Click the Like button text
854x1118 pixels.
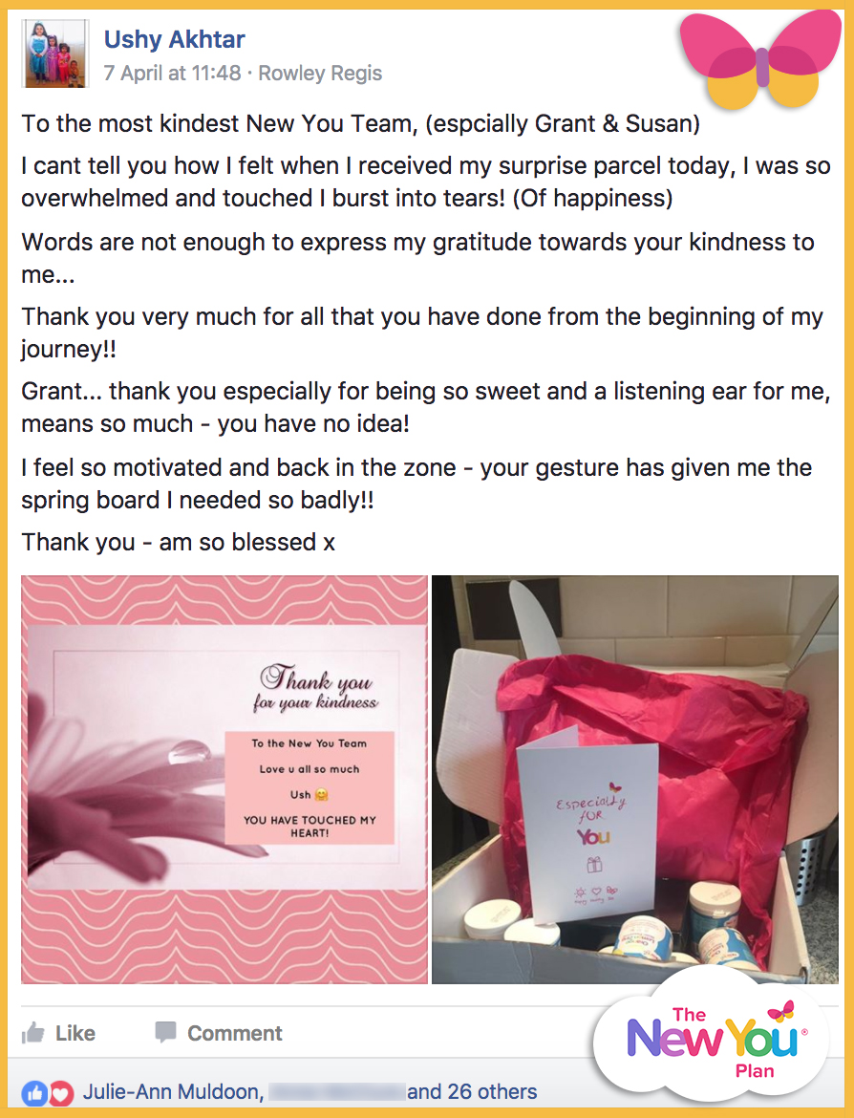click(x=75, y=1033)
